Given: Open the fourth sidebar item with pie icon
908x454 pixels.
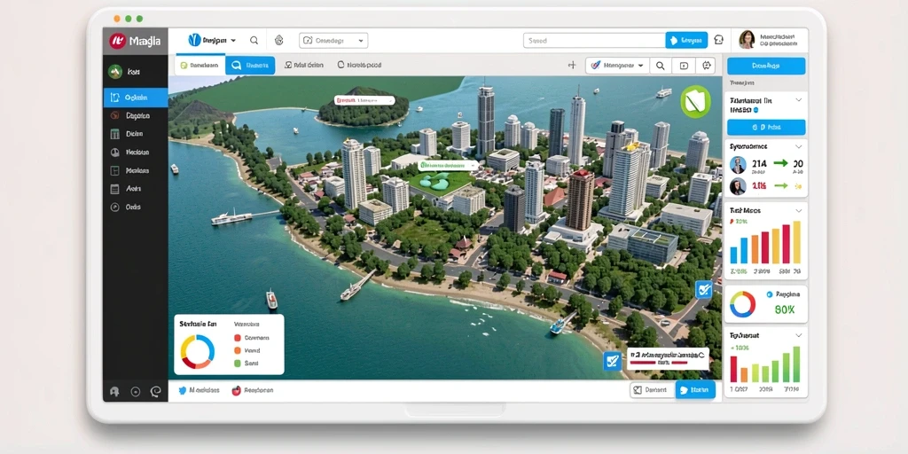Looking at the screenshot, I should 136,153.
